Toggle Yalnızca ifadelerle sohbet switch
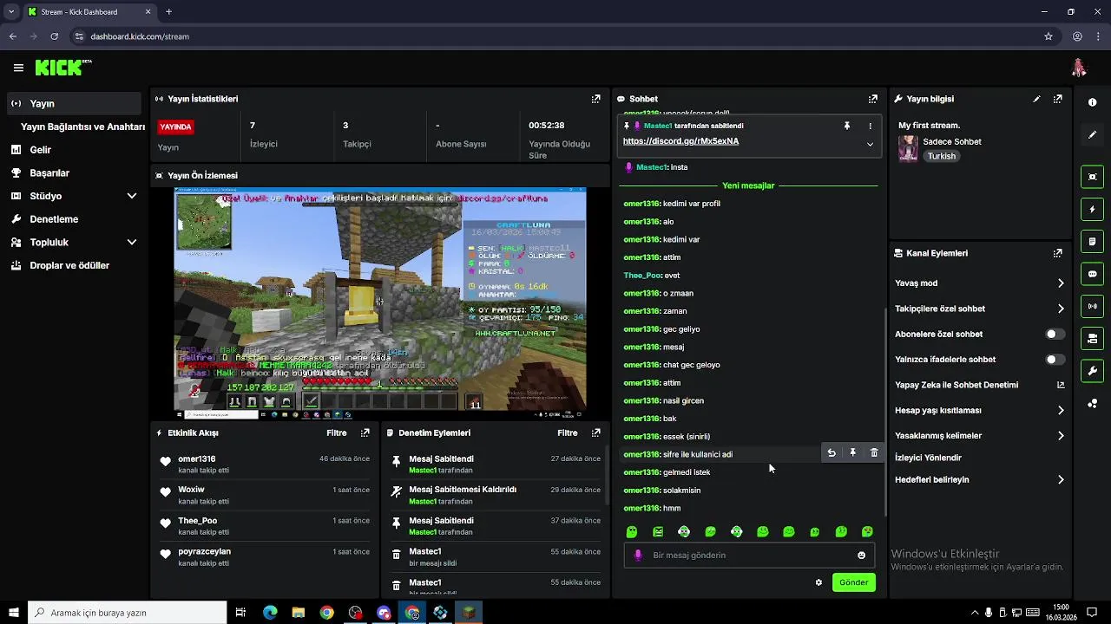This screenshot has width=1111, height=624. 1055,360
